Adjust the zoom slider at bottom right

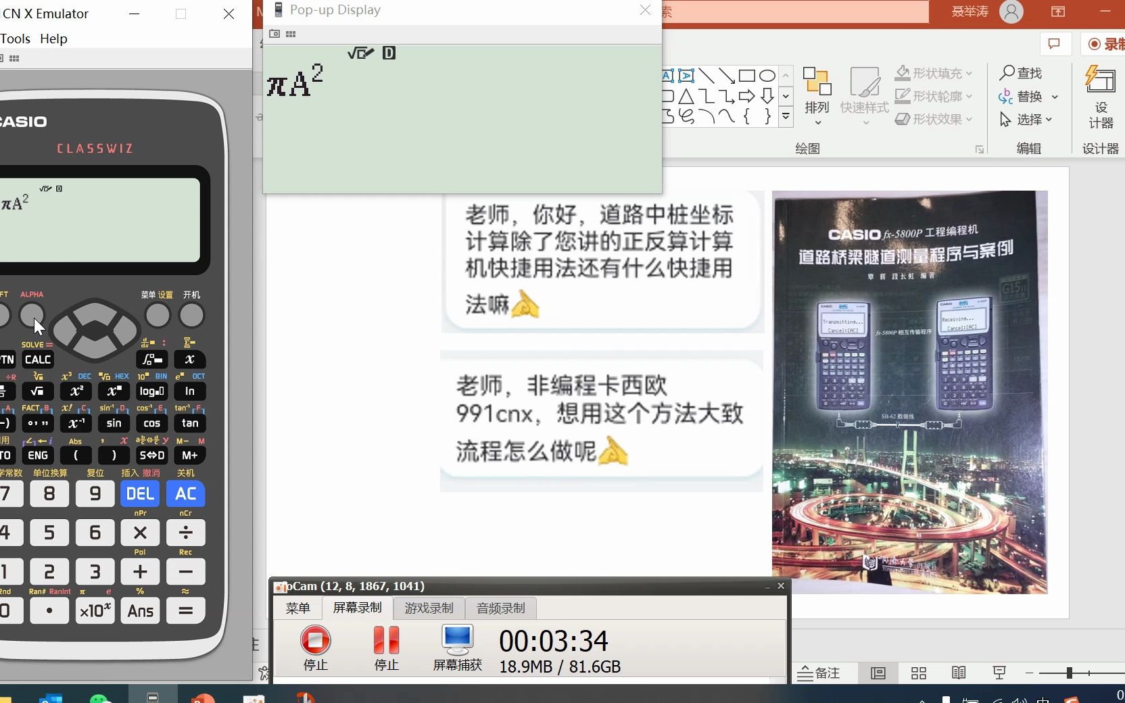[1068, 673]
